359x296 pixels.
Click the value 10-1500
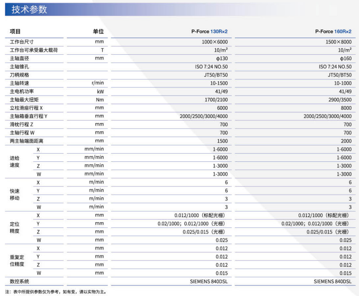coord(219,83)
